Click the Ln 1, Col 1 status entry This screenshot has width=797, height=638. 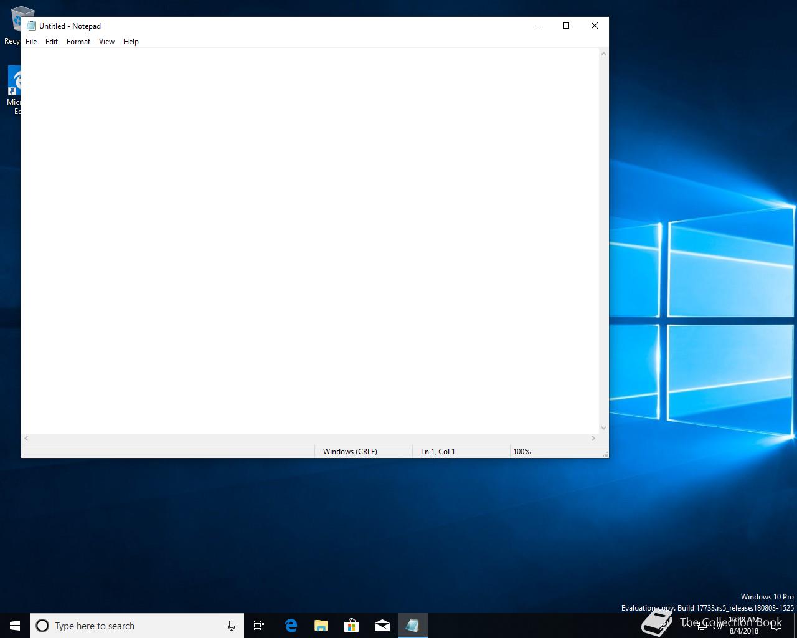(x=461, y=452)
